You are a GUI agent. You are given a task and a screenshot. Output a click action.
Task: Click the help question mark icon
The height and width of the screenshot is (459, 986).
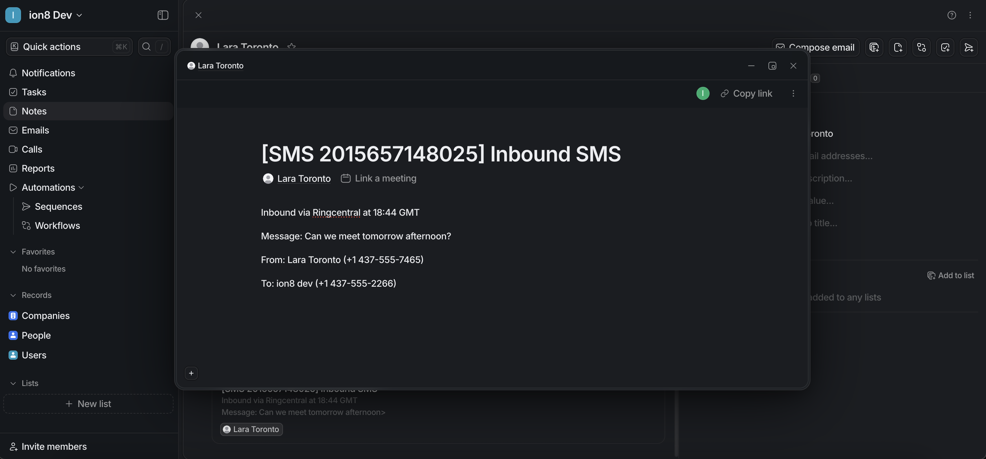click(x=951, y=15)
